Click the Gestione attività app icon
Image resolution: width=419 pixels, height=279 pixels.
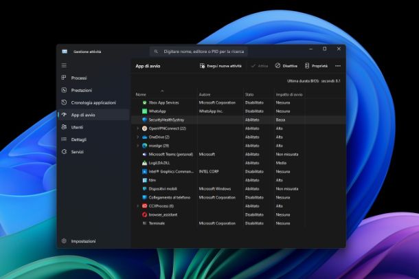[65, 52]
